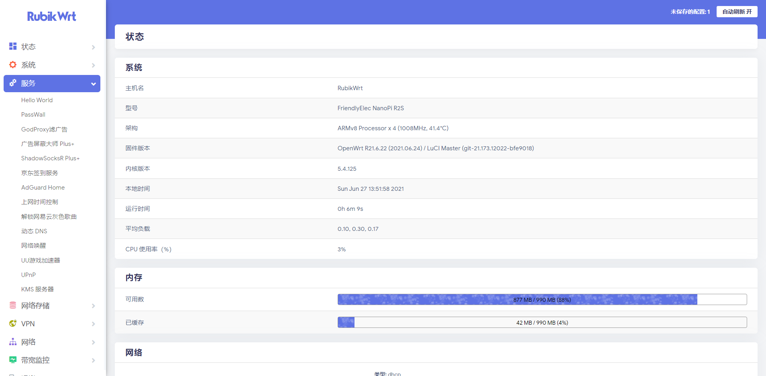Select the 服务 wrench icon
This screenshot has height=376, width=766.
tap(12, 83)
